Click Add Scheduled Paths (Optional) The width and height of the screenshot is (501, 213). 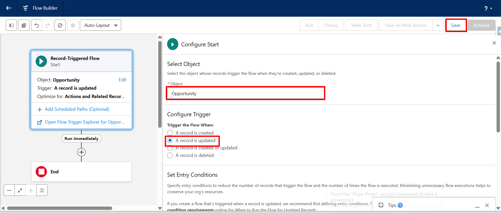click(77, 109)
